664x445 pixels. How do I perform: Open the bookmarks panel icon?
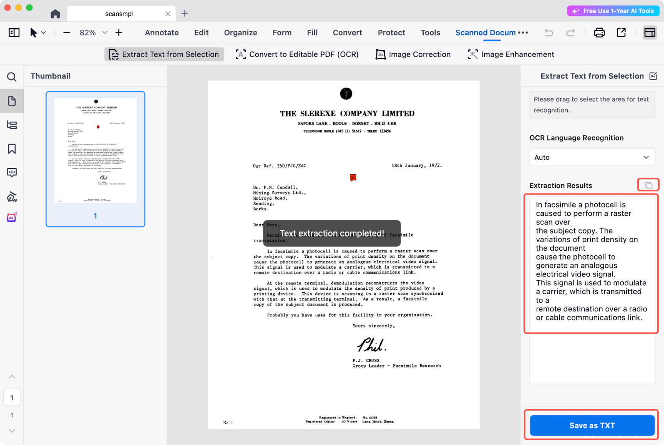[12, 149]
